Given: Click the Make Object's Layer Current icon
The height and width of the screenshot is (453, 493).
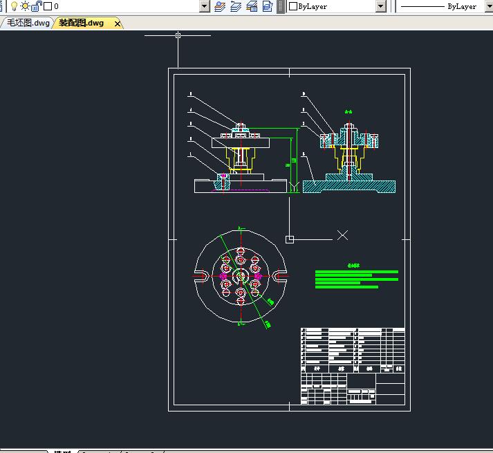Looking at the screenshot, I should (220, 6).
